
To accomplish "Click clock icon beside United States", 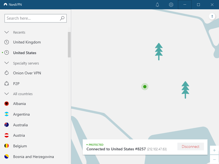I will [x=7, y=52].
